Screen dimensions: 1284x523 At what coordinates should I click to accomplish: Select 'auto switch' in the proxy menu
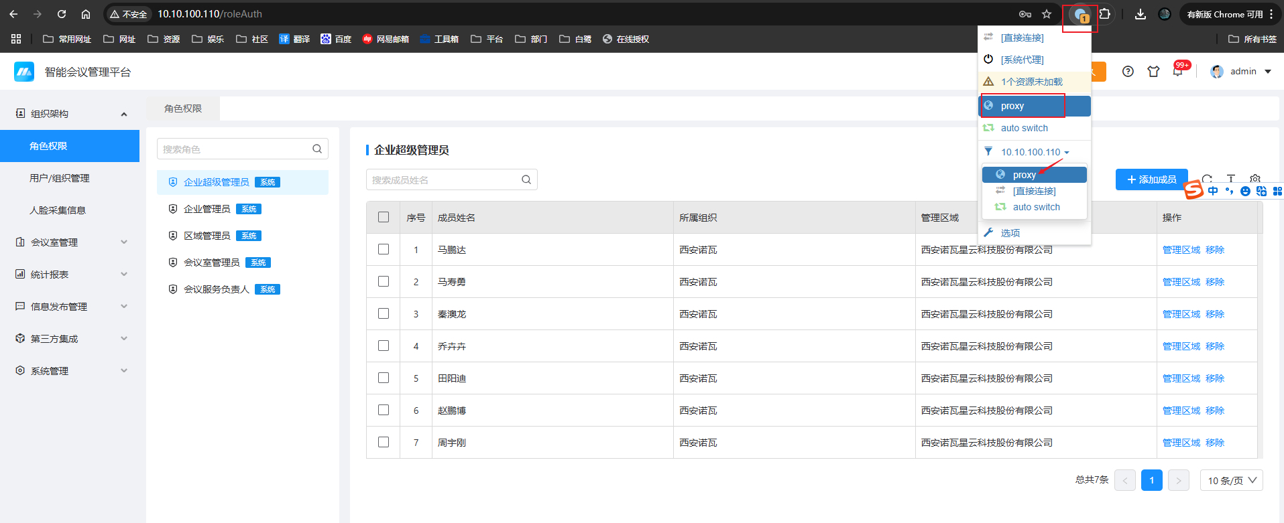(1024, 128)
